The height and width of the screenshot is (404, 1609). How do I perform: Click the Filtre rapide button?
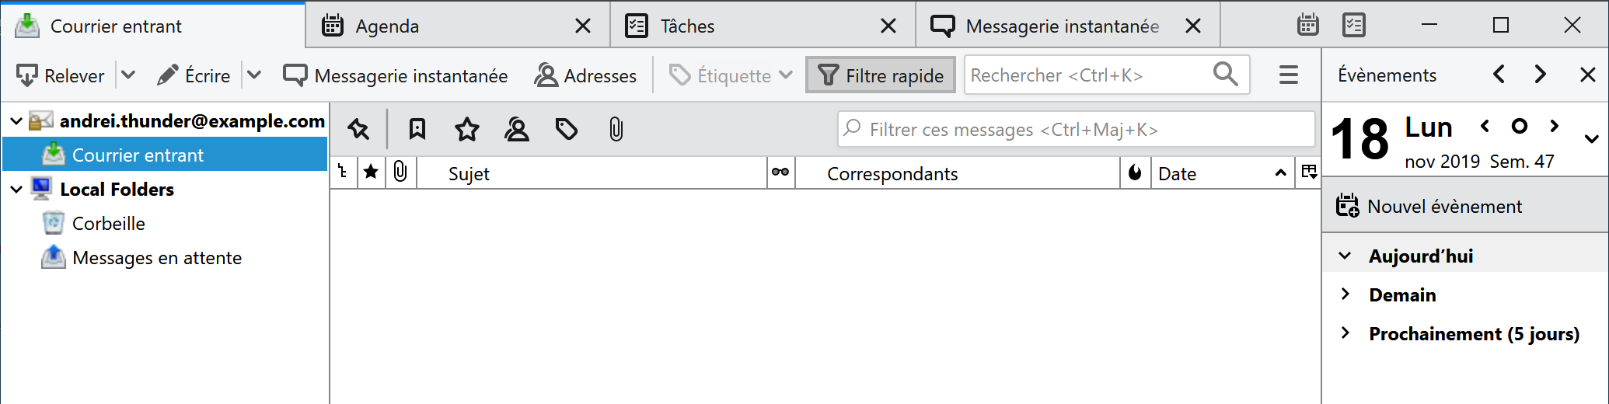[x=881, y=75]
